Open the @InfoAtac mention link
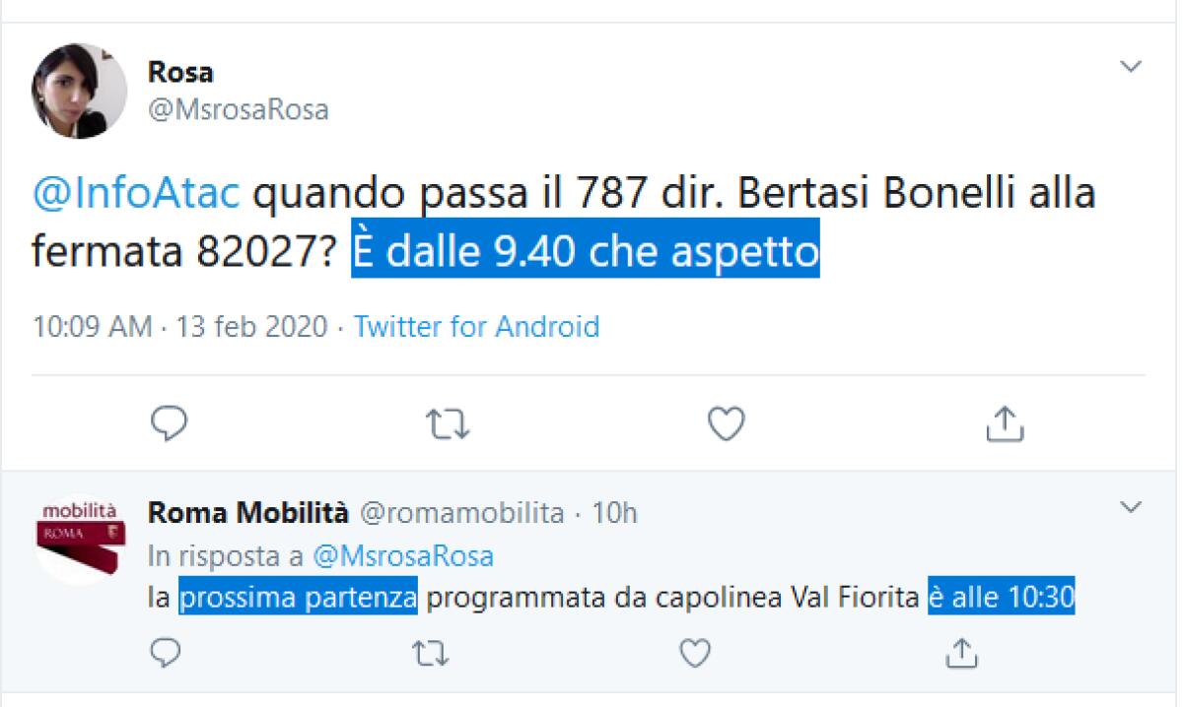 (136, 194)
